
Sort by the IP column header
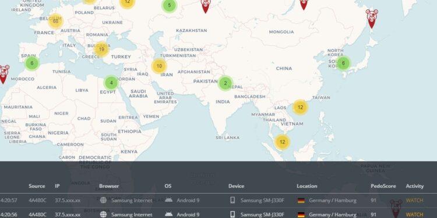click(x=57, y=186)
